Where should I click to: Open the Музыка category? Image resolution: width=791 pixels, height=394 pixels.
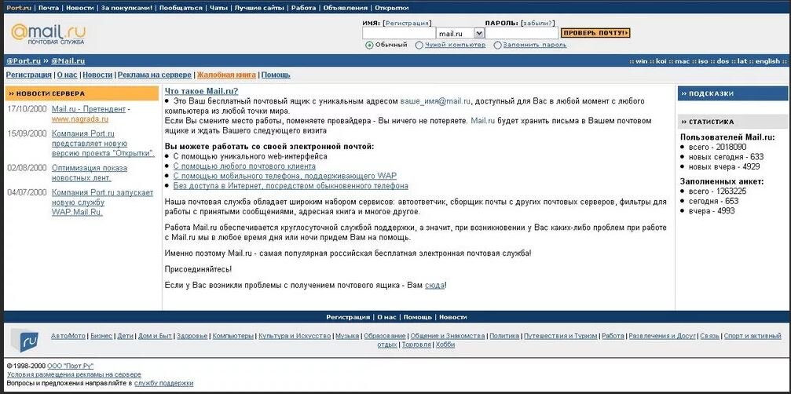[347, 336]
